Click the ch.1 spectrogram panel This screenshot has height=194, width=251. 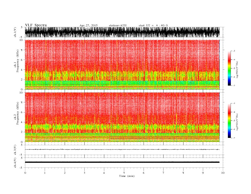(x=122, y=65)
